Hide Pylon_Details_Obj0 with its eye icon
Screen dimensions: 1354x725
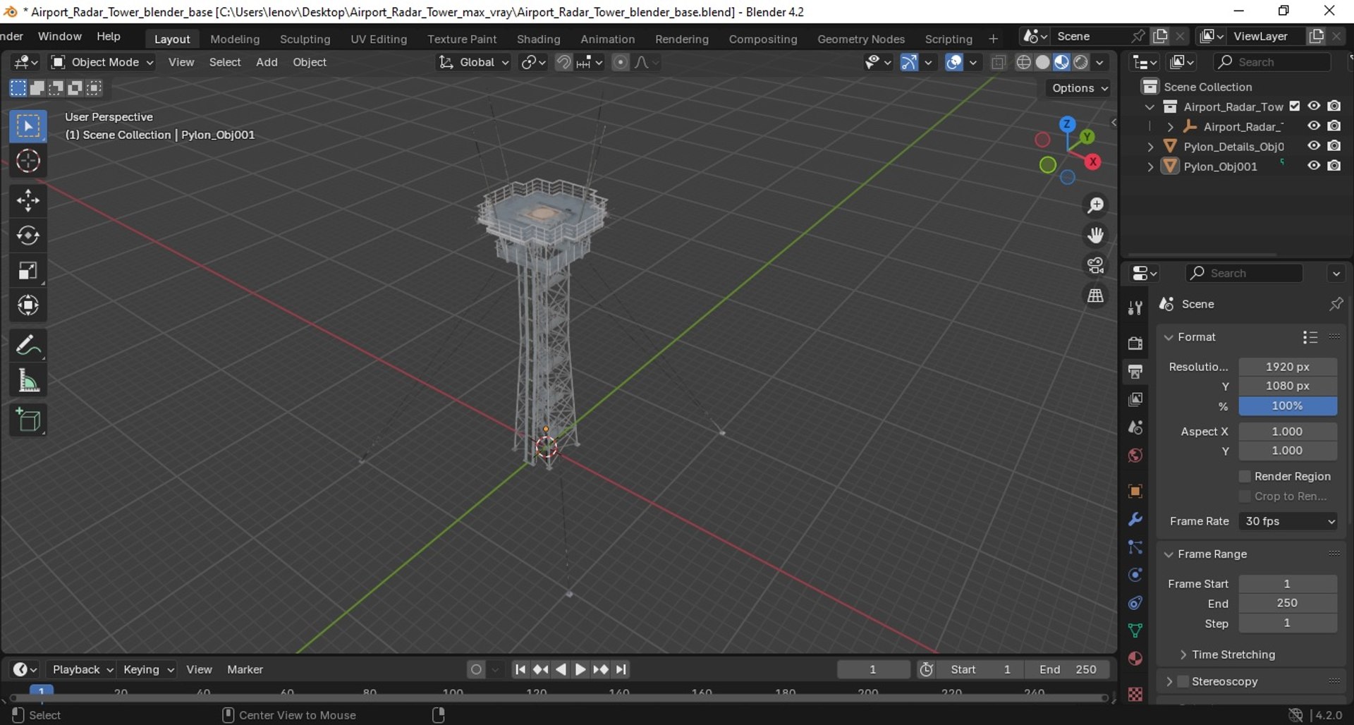click(1314, 146)
